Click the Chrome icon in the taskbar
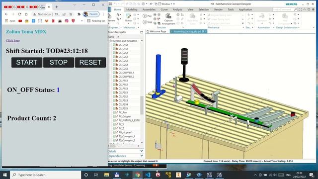 click(137, 175)
